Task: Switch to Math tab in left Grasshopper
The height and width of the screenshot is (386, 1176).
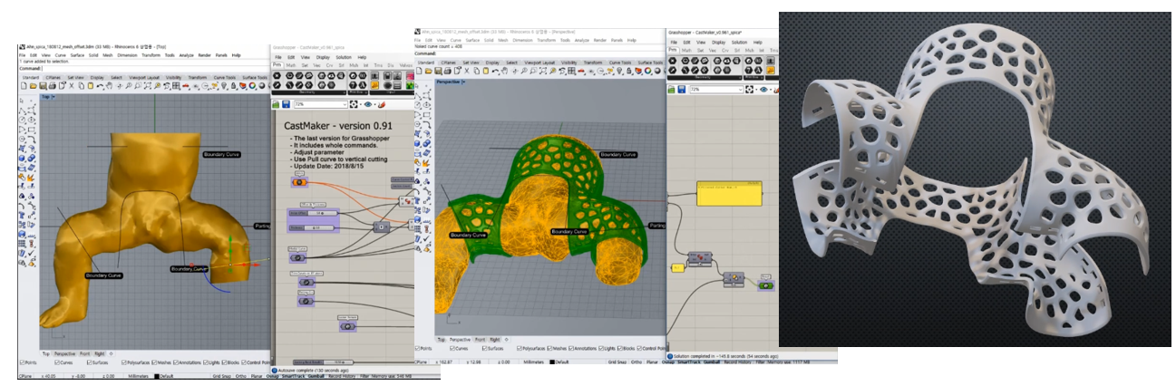Action: [x=291, y=65]
